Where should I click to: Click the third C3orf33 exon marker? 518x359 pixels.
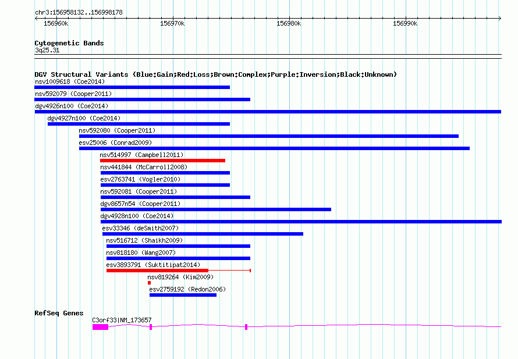[246, 327]
